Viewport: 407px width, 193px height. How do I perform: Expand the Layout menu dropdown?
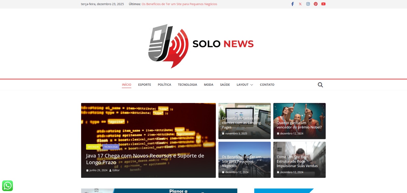(245, 85)
